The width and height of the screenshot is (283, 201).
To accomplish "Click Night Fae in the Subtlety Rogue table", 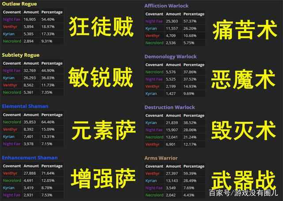I will tap(12, 70).
